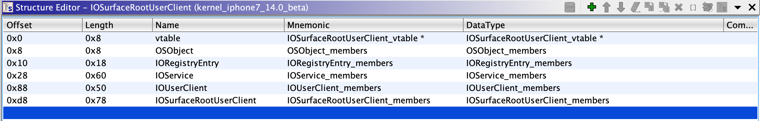Click the Create Array brackets icon
The image size is (760, 121).
click(x=693, y=7)
